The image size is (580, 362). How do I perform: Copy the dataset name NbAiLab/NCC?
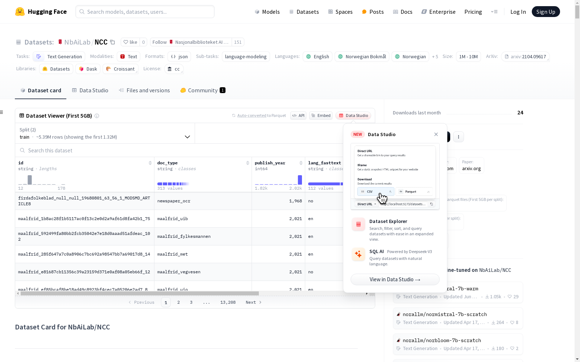(x=112, y=42)
